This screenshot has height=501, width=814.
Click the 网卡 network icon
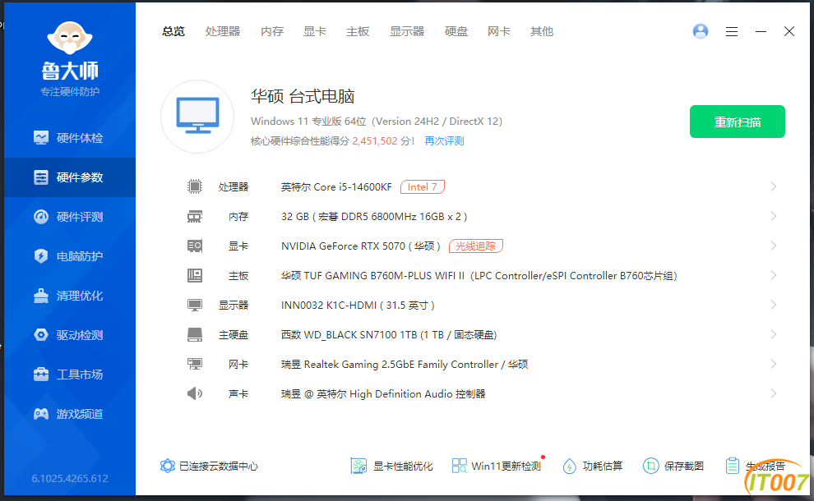click(195, 364)
